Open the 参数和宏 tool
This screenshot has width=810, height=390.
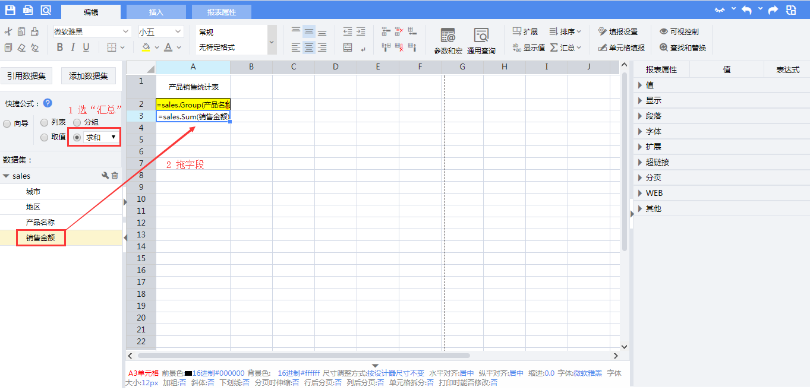[447, 40]
